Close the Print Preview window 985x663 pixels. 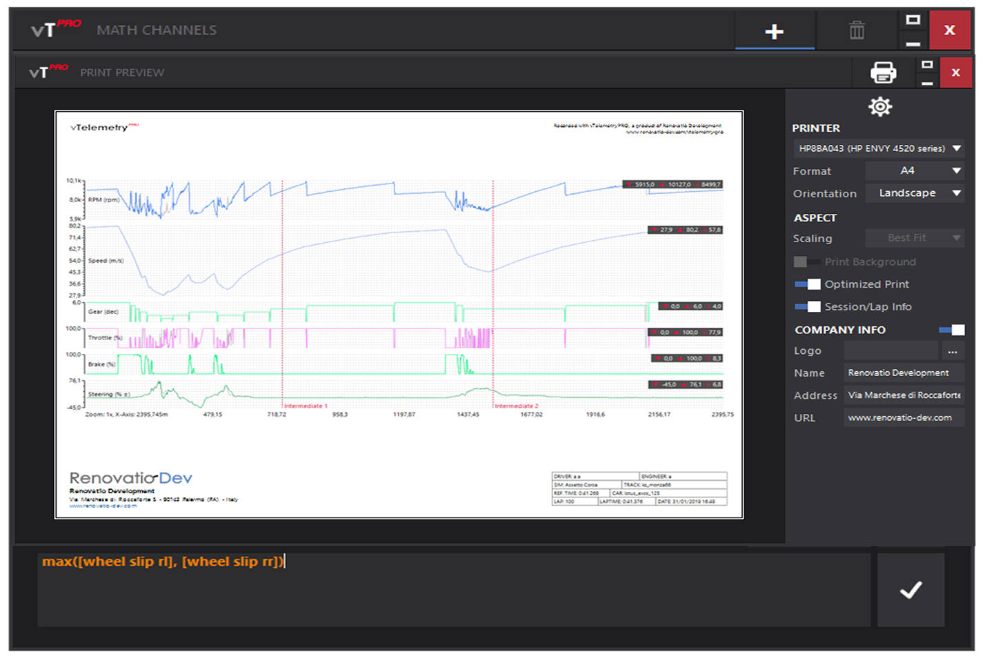pyautogui.click(x=955, y=72)
